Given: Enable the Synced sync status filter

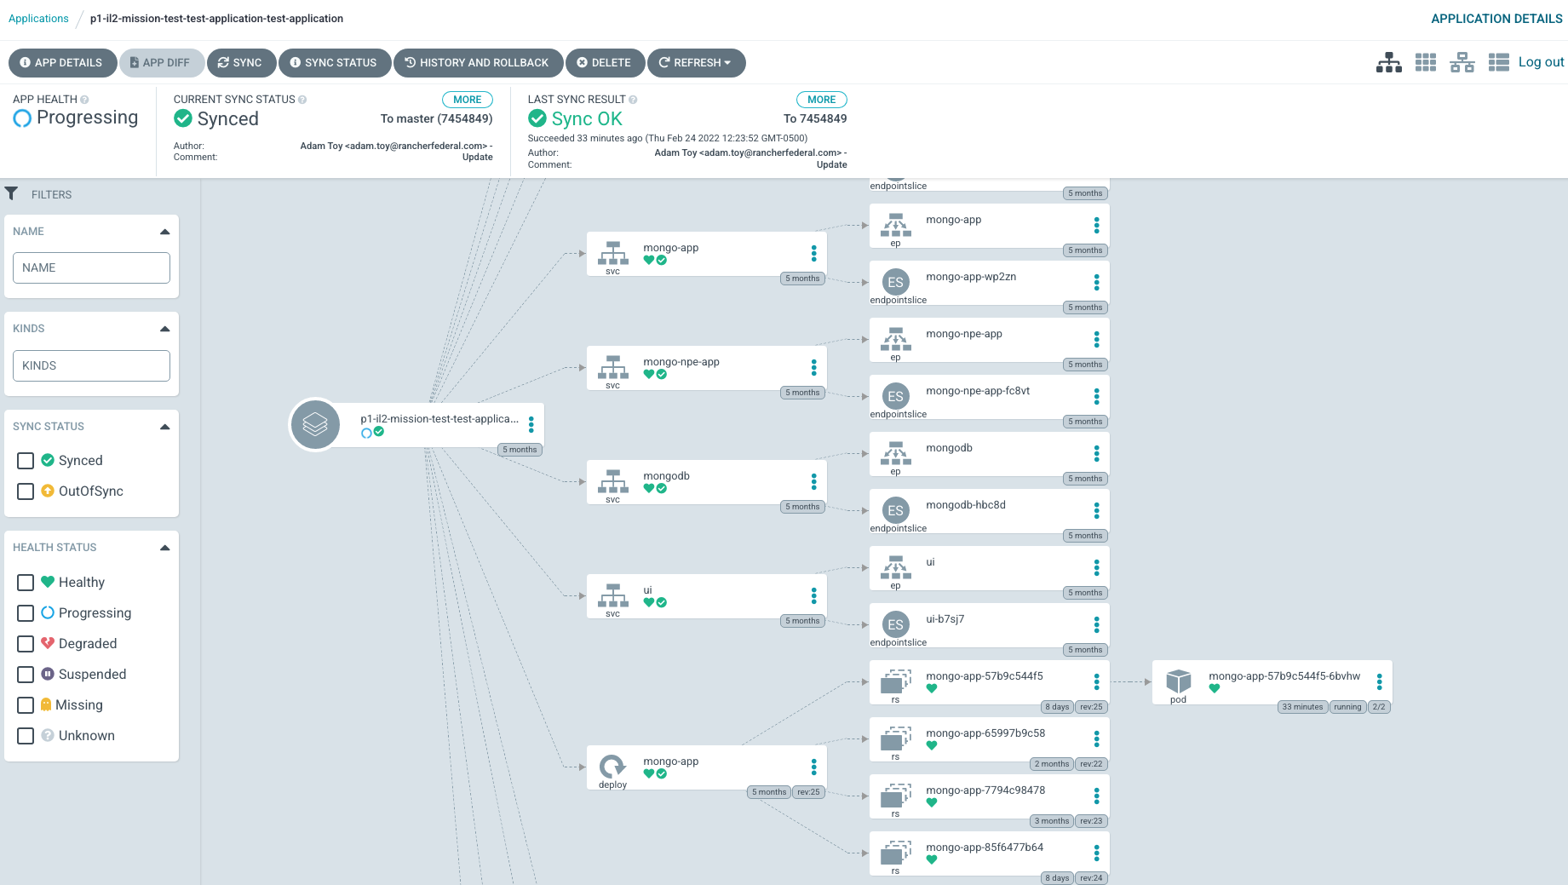Looking at the screenshot, I should coord(26,461).
